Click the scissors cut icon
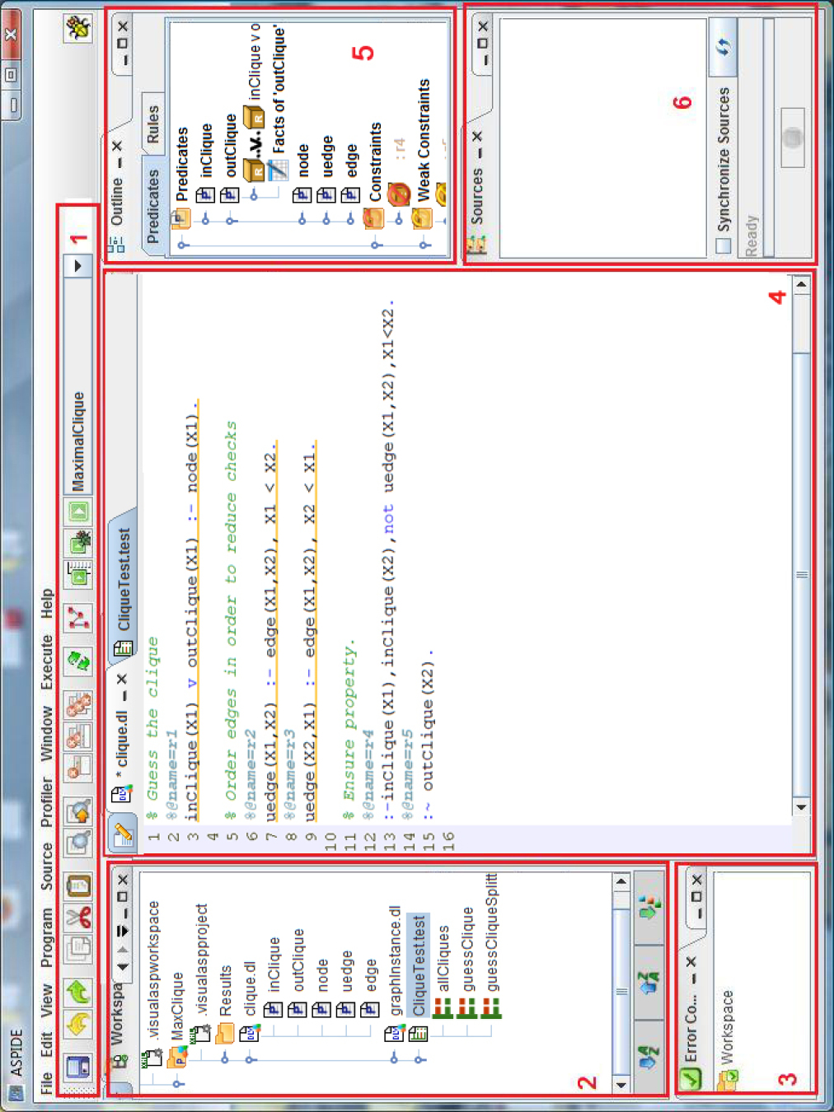 coord(78,917)
